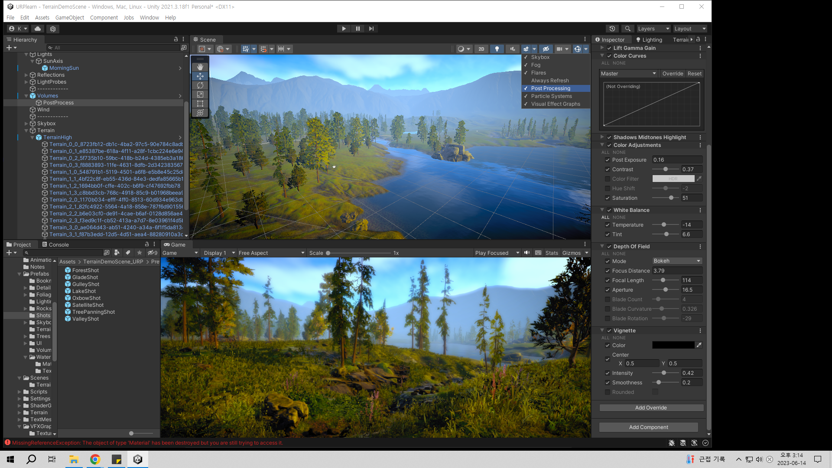The width and height of the screenshot is (832, 468).
Task: Select the Move tool in Scene
Action: [x=200, y=76]
